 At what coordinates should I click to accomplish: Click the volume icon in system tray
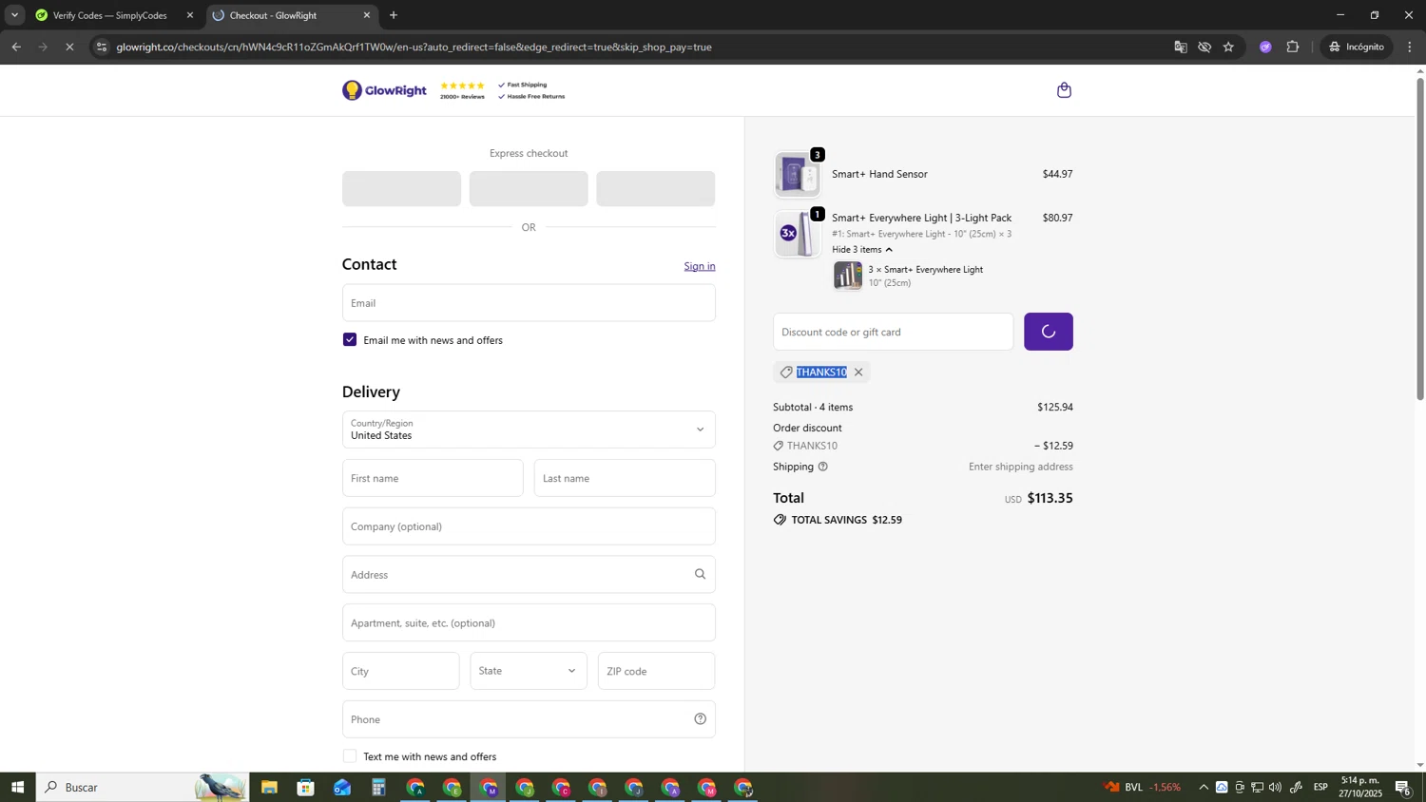tap(1276, 787)
